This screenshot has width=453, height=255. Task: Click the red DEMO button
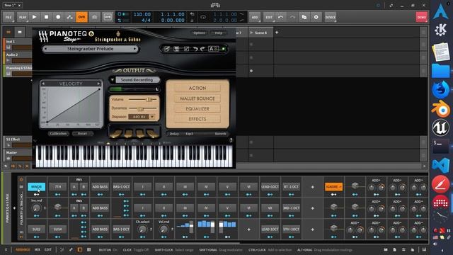click(422, 17)
